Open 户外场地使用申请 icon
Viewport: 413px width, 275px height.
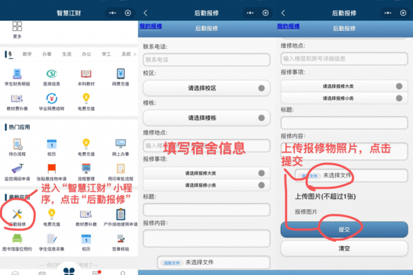pos(121,214)
